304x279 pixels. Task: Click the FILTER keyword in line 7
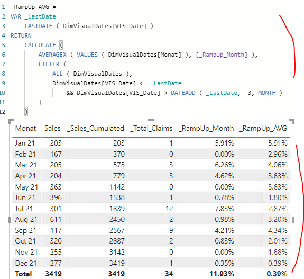[49, 64]
